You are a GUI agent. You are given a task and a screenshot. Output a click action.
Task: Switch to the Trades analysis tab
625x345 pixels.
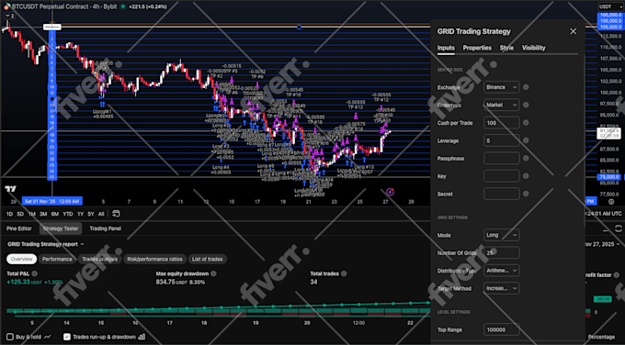point(99,259)
